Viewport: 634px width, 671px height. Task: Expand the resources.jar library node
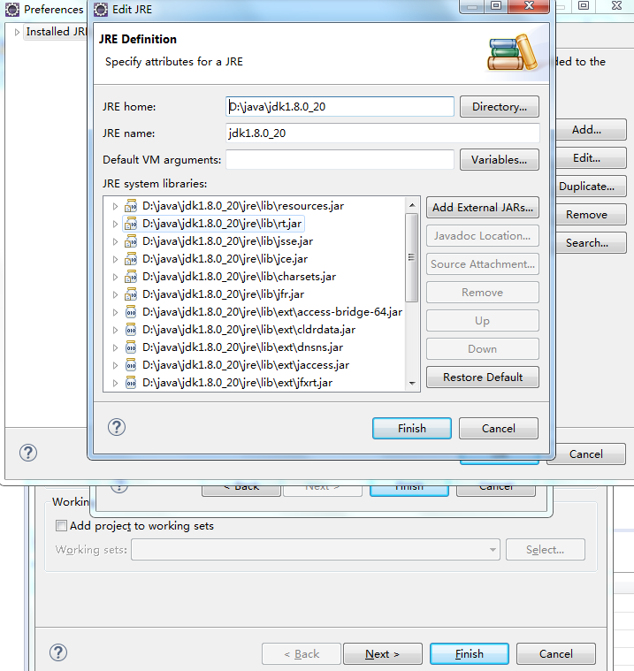[115, 206]
